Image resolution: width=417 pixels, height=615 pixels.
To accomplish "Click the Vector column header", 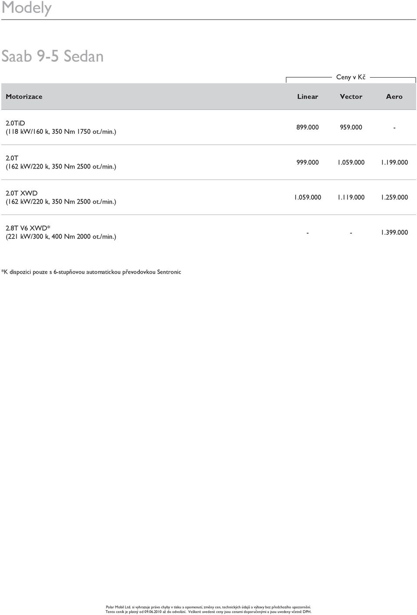I will point(351,96).
